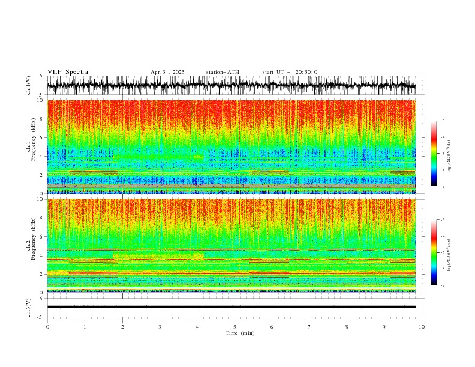Click time axis tick label "4"
The width and height of the screenshot is (475, 367).
pyautogui.click(x=197, y=327)
